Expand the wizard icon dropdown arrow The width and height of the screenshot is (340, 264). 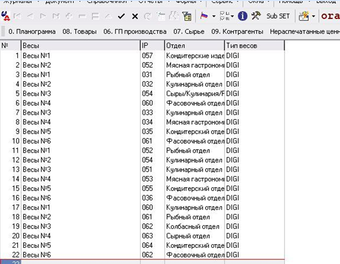pos(313,16)
